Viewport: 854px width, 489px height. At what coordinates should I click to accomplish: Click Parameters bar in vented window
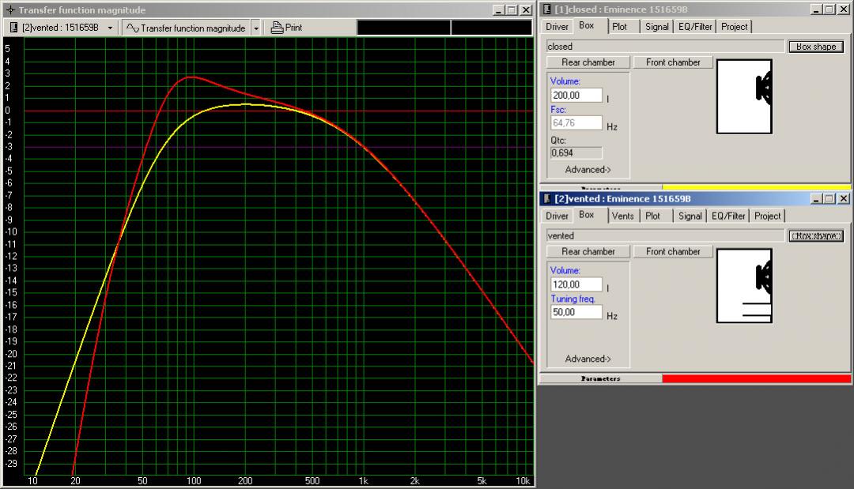pyautogui.click(x=601, y=378)
